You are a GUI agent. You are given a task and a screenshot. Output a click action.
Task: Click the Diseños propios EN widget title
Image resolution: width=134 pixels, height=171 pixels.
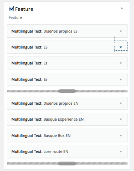coord(45,103)
